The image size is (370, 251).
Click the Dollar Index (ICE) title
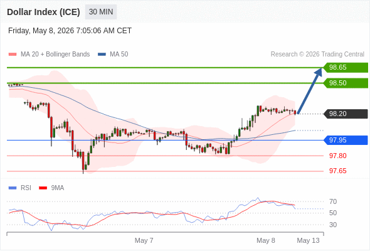click(43, 12)
